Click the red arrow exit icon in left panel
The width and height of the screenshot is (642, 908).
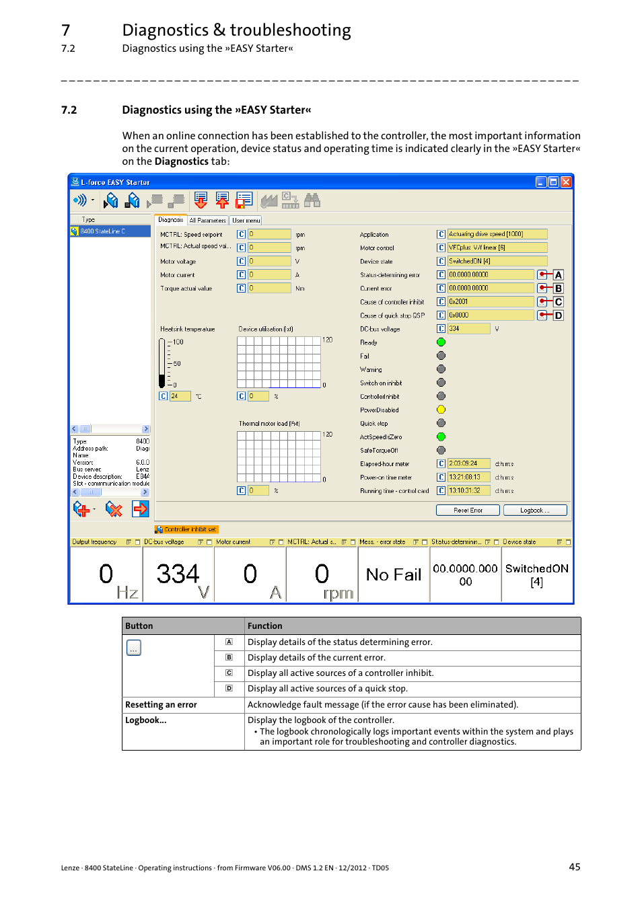(x=140, y=509)
